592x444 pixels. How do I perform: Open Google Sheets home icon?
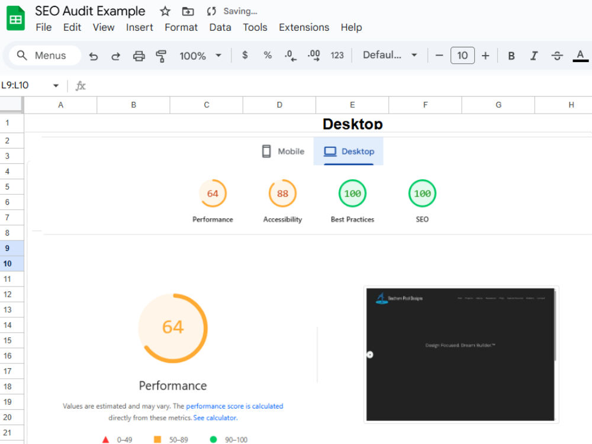coord(15,18)
